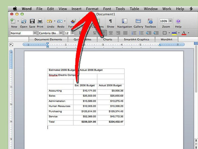Apply red font color
Screen dimensions: 198x149
click(x=184, y=33)
